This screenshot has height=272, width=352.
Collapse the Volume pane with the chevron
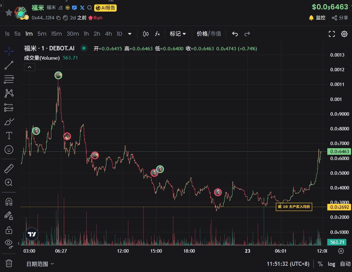point(29,67)
